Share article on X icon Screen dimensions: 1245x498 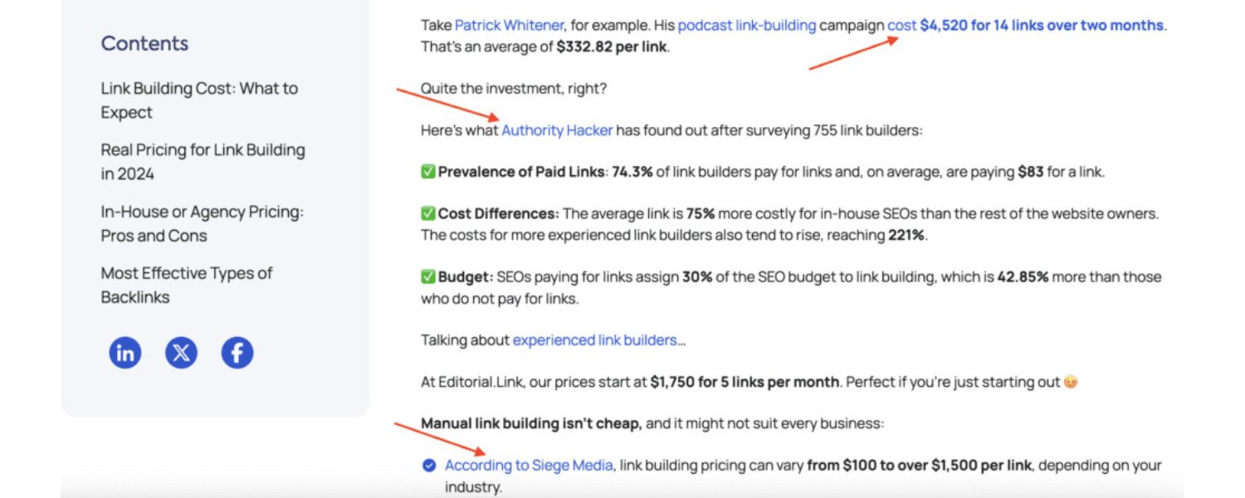(181, 353)
